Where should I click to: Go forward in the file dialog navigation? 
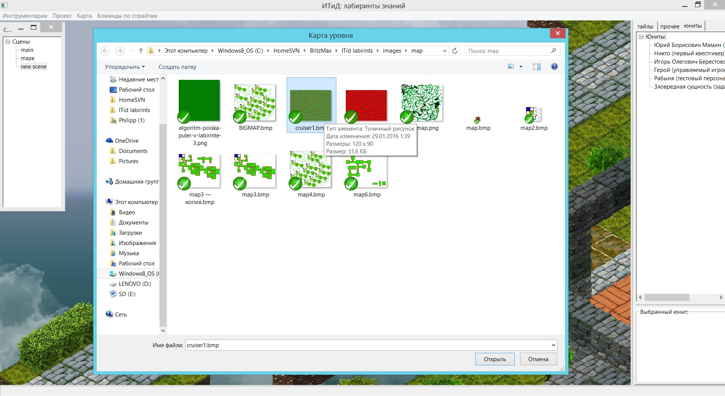coord(120,51)
